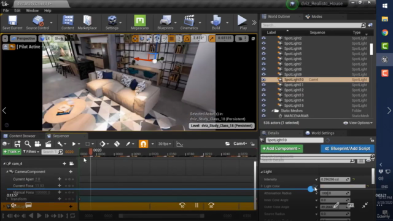Viewport: 393px width, 221px height.
Task: Open Source Control from toolbar
Action: point(37,22)
